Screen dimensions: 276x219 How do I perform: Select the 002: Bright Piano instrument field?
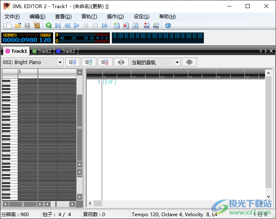29,62
